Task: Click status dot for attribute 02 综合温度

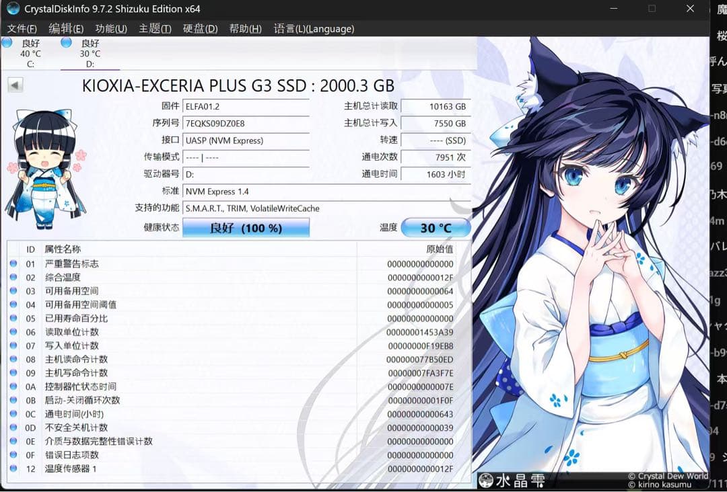Action: [13, 277]
